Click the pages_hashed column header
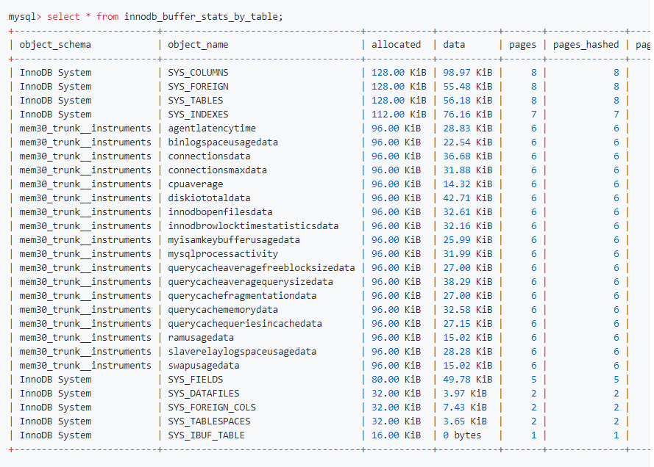654x467 pixels. pyautogui.click(x=584, y=44)
